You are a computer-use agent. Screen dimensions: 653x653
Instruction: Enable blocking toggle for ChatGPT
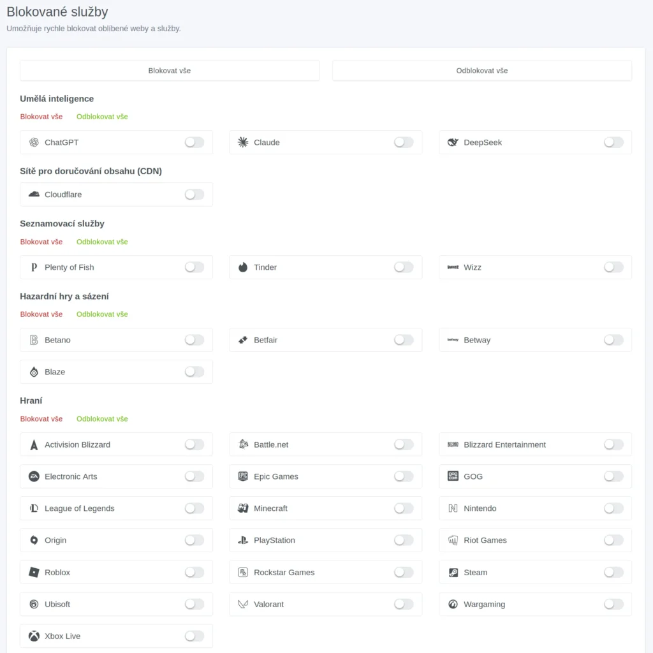[x=194, y=142]
